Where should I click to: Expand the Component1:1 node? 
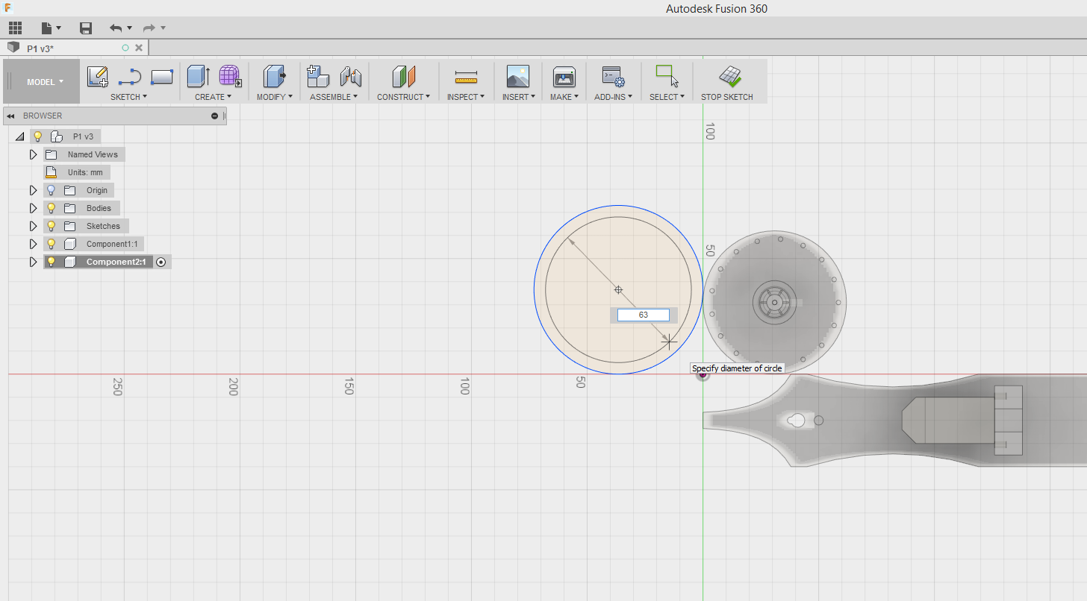33,244
